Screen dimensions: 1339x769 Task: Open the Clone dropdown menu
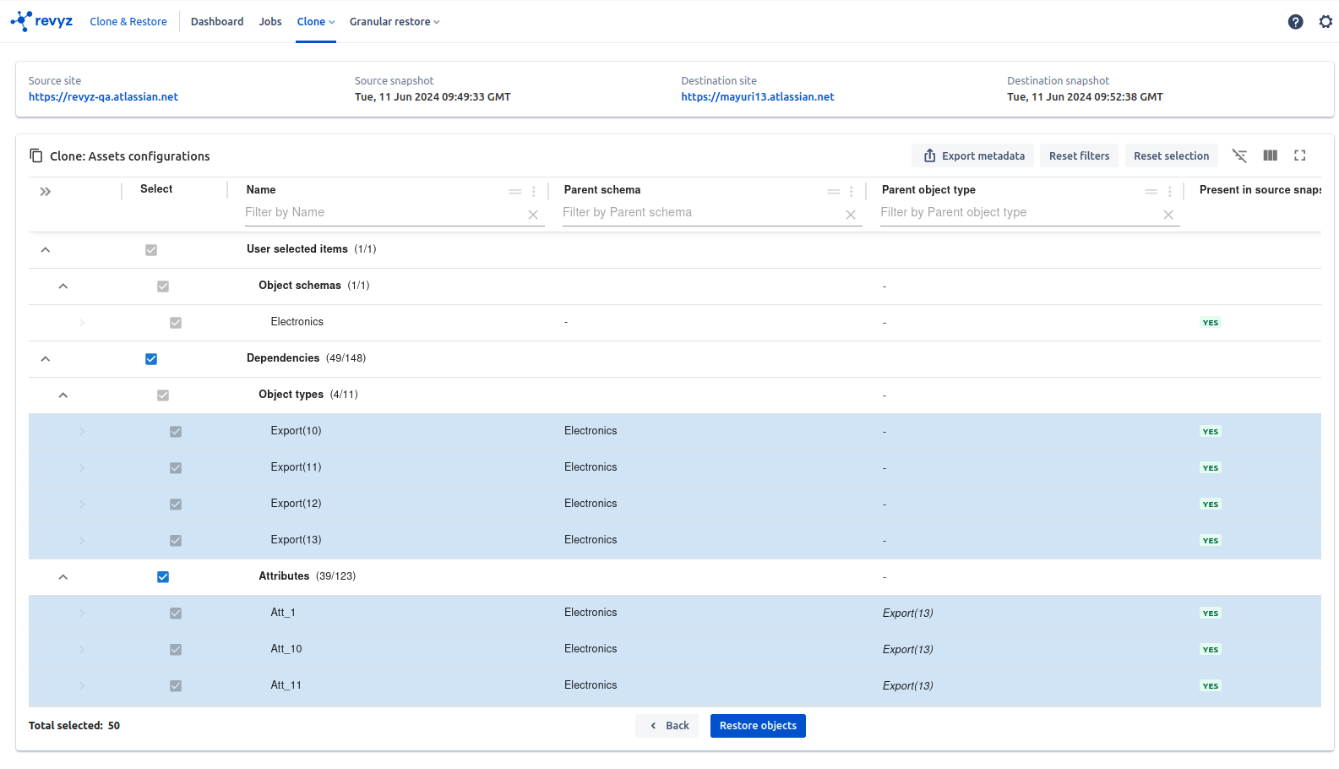point(316,22)
